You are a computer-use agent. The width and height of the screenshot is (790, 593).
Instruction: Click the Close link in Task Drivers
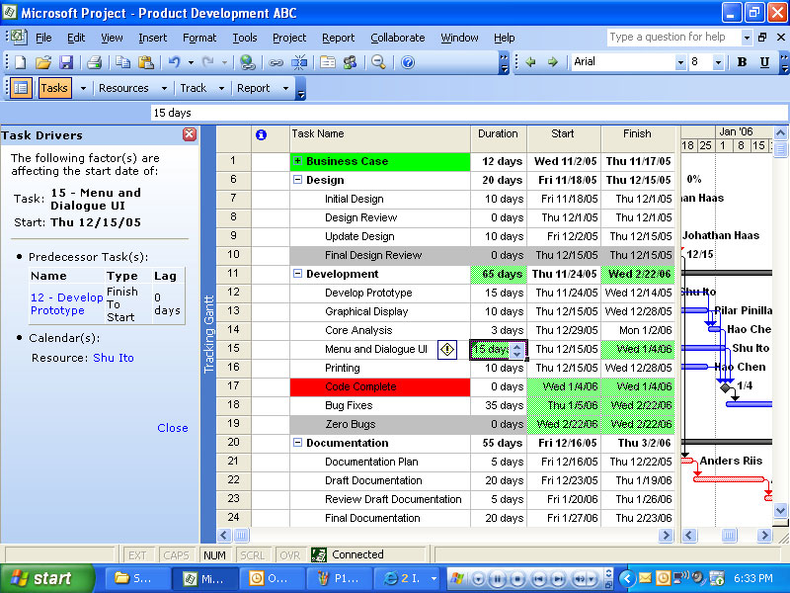(172, 428)
